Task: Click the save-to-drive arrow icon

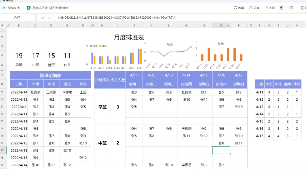Action: click(x=282, y=8)
